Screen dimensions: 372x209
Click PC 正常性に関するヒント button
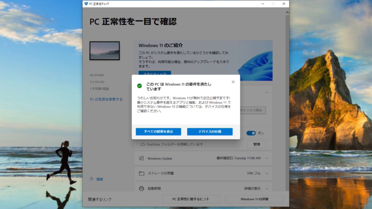tap(191, 199)
